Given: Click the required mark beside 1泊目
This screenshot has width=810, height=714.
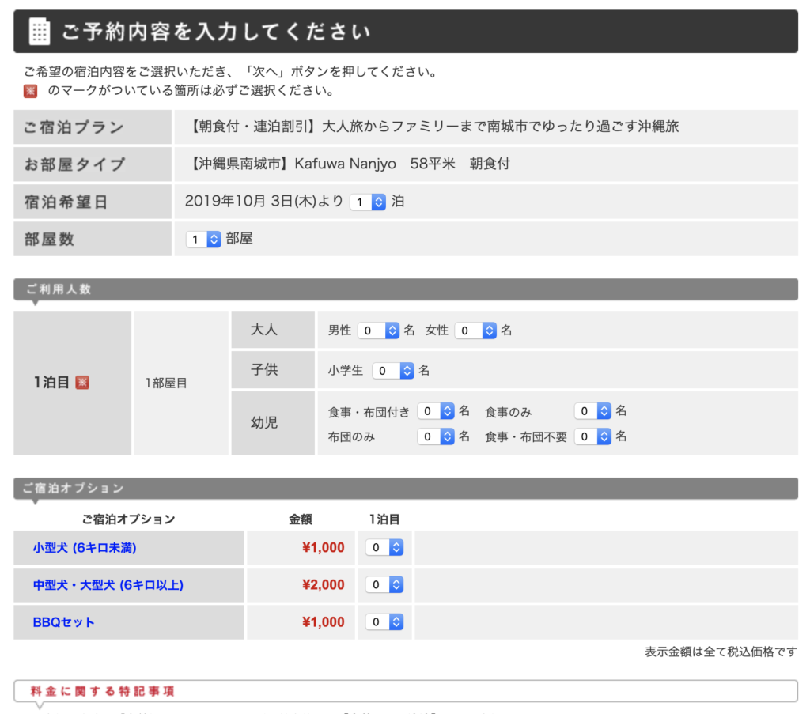Looking at the screenshot, I should (82, 383).
